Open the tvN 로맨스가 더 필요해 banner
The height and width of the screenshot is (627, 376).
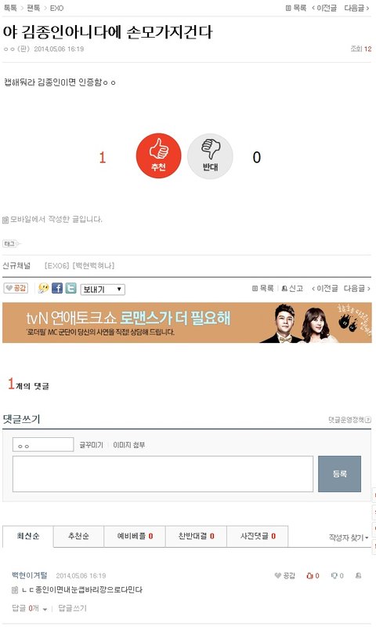point(187,323)
